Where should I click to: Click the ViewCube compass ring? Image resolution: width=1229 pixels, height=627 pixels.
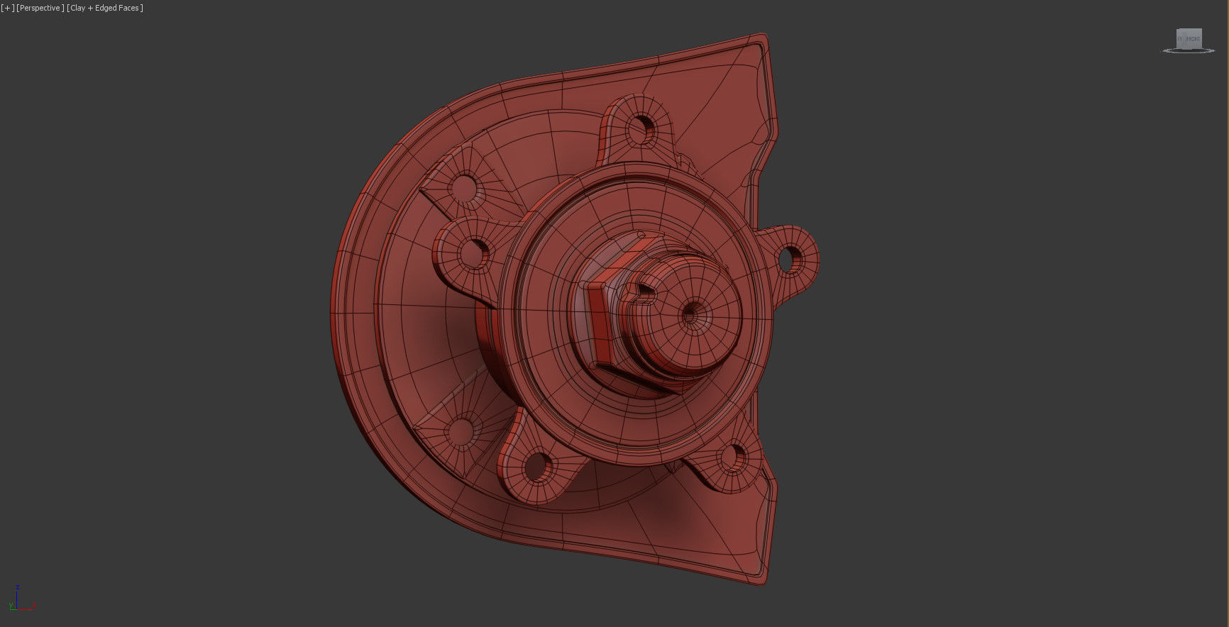pos(1189,50)
